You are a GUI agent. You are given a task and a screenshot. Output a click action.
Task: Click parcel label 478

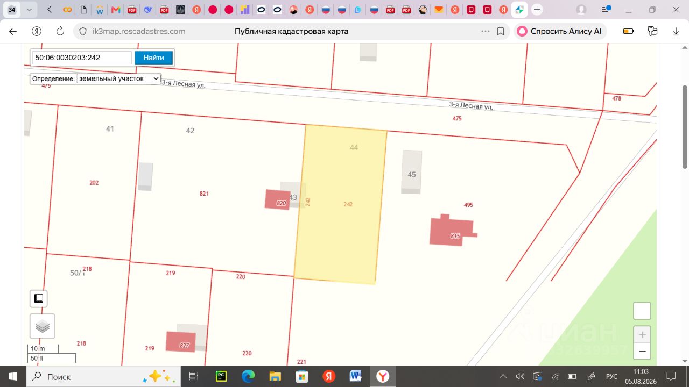(617, 98)
